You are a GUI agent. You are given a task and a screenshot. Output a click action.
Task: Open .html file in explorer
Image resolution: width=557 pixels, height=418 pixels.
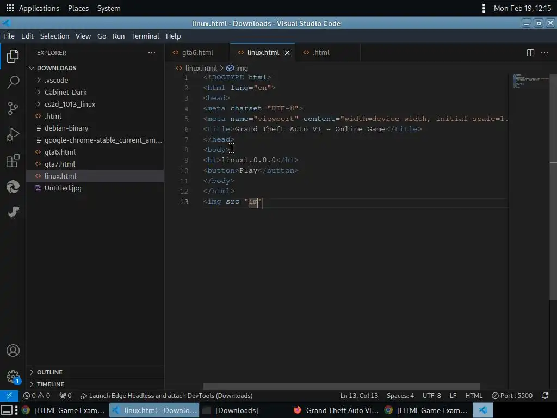[95, 116]
